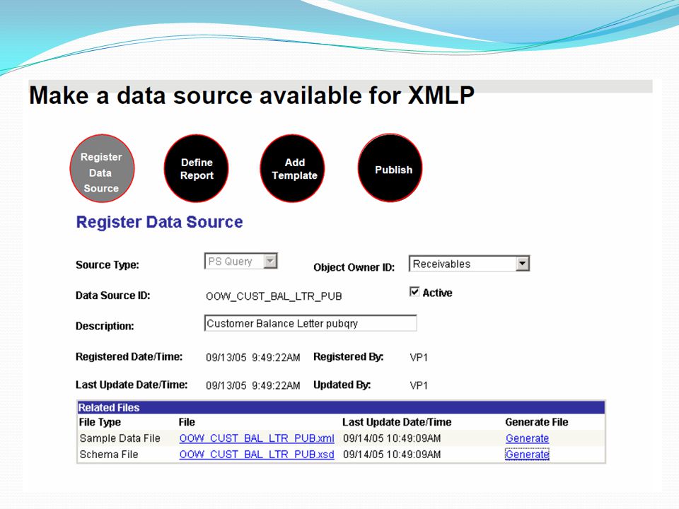Image resolution: width=679 pixels, height=509 pixels.
Task: Open the Source Type PS Query dropdown
Action: (x=240, y=261)
